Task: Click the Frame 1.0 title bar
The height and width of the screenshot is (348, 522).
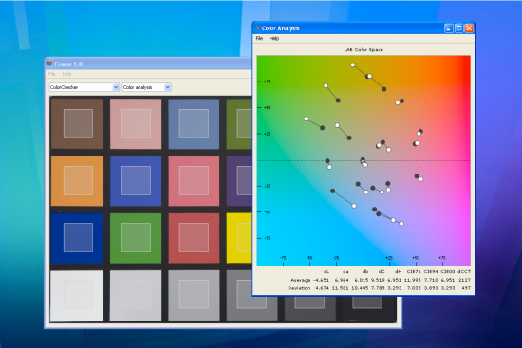Action: pos(148,64)
